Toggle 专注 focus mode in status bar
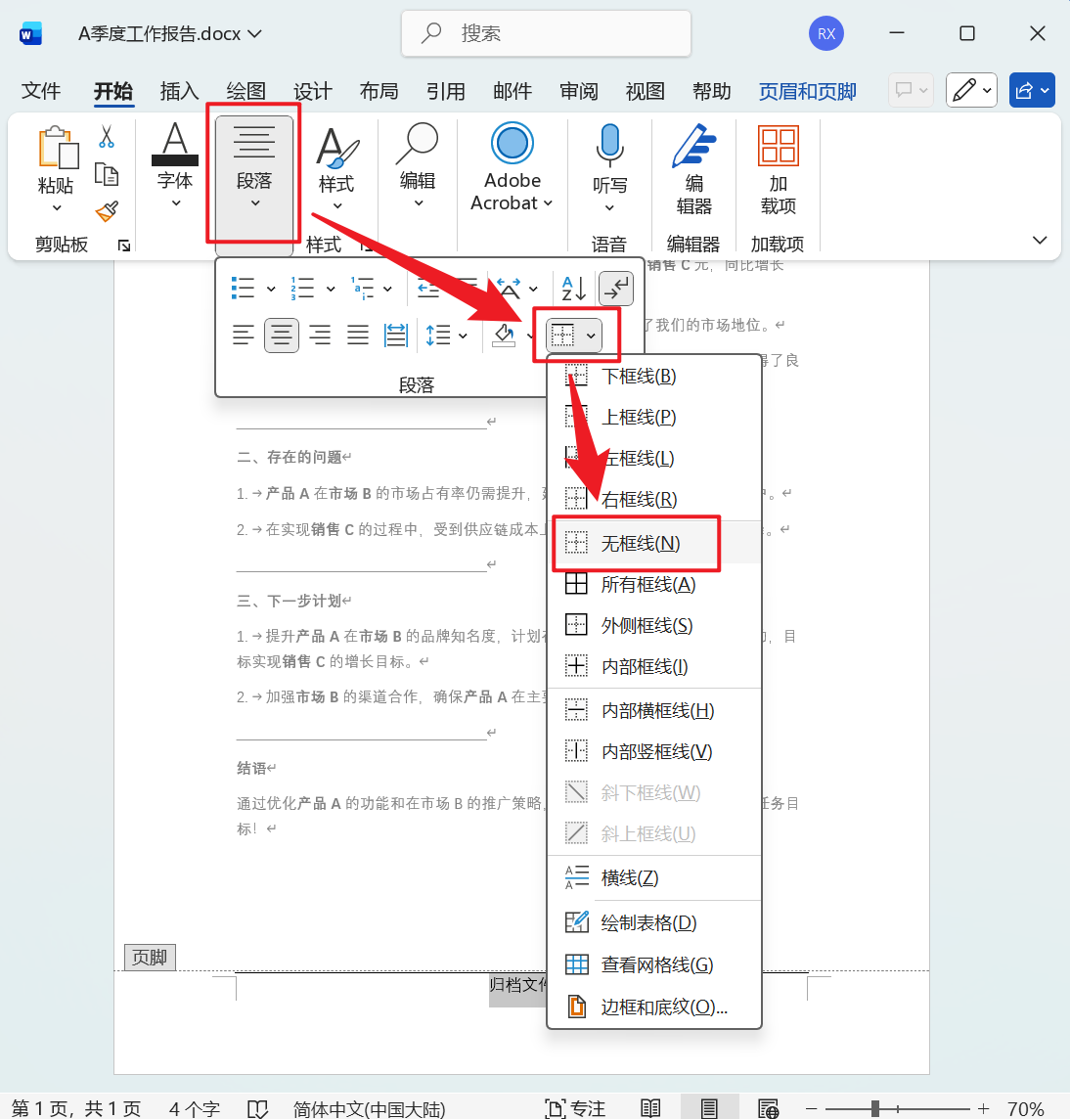The height and width of the screenshot is (1119, 1070). [577, 1108]
